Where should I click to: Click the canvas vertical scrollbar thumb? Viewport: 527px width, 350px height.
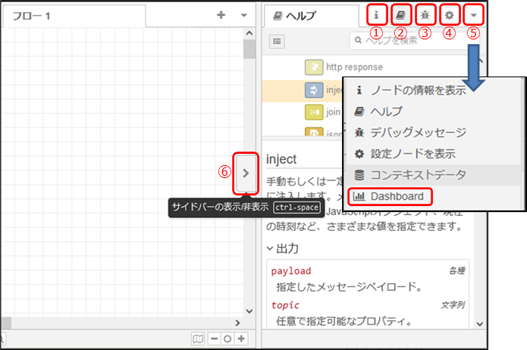pyautogui.click(x=249, y=49)
